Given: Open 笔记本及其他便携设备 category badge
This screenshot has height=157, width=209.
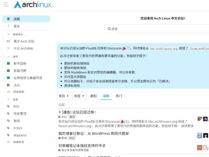Looking at the screenshot, I should click(x=74, y=150).
